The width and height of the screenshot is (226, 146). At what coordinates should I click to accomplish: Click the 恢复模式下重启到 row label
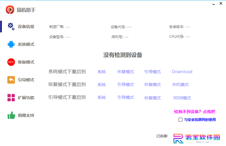pyautogui.click(x=67, y=85)
